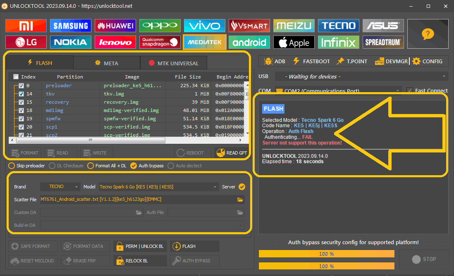Open the Brand TECNO dropdown
This screenshot has height=276, width=454.
(60, 187)
